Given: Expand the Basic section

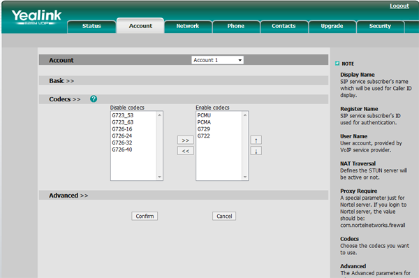Looking at the screenshot, I should pos(61,81).
